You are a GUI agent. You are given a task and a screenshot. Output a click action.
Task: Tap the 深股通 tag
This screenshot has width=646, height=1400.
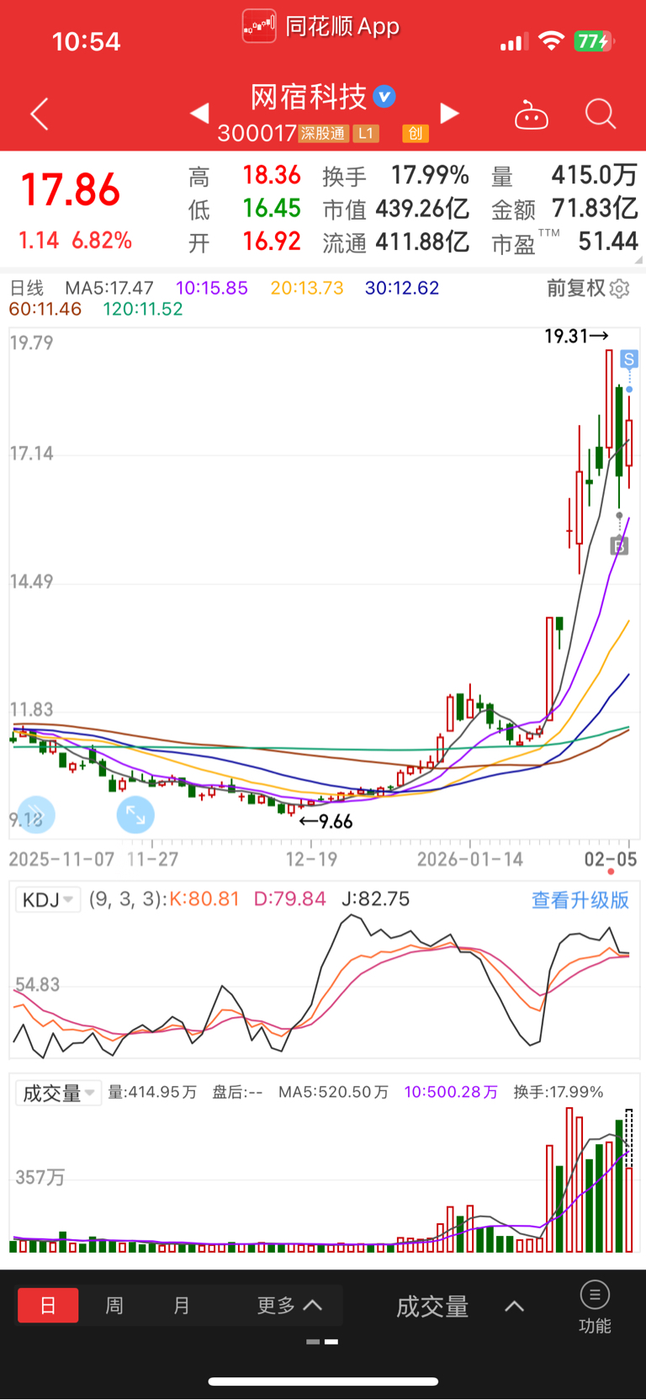pyautogui.click(x=323, y=133)
